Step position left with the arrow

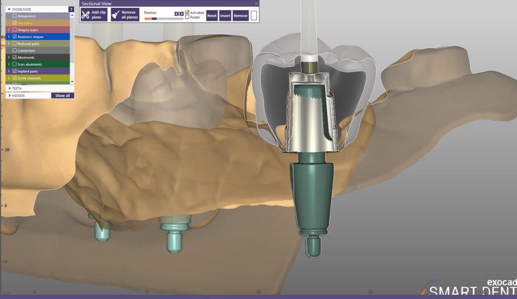pos(176,14)
